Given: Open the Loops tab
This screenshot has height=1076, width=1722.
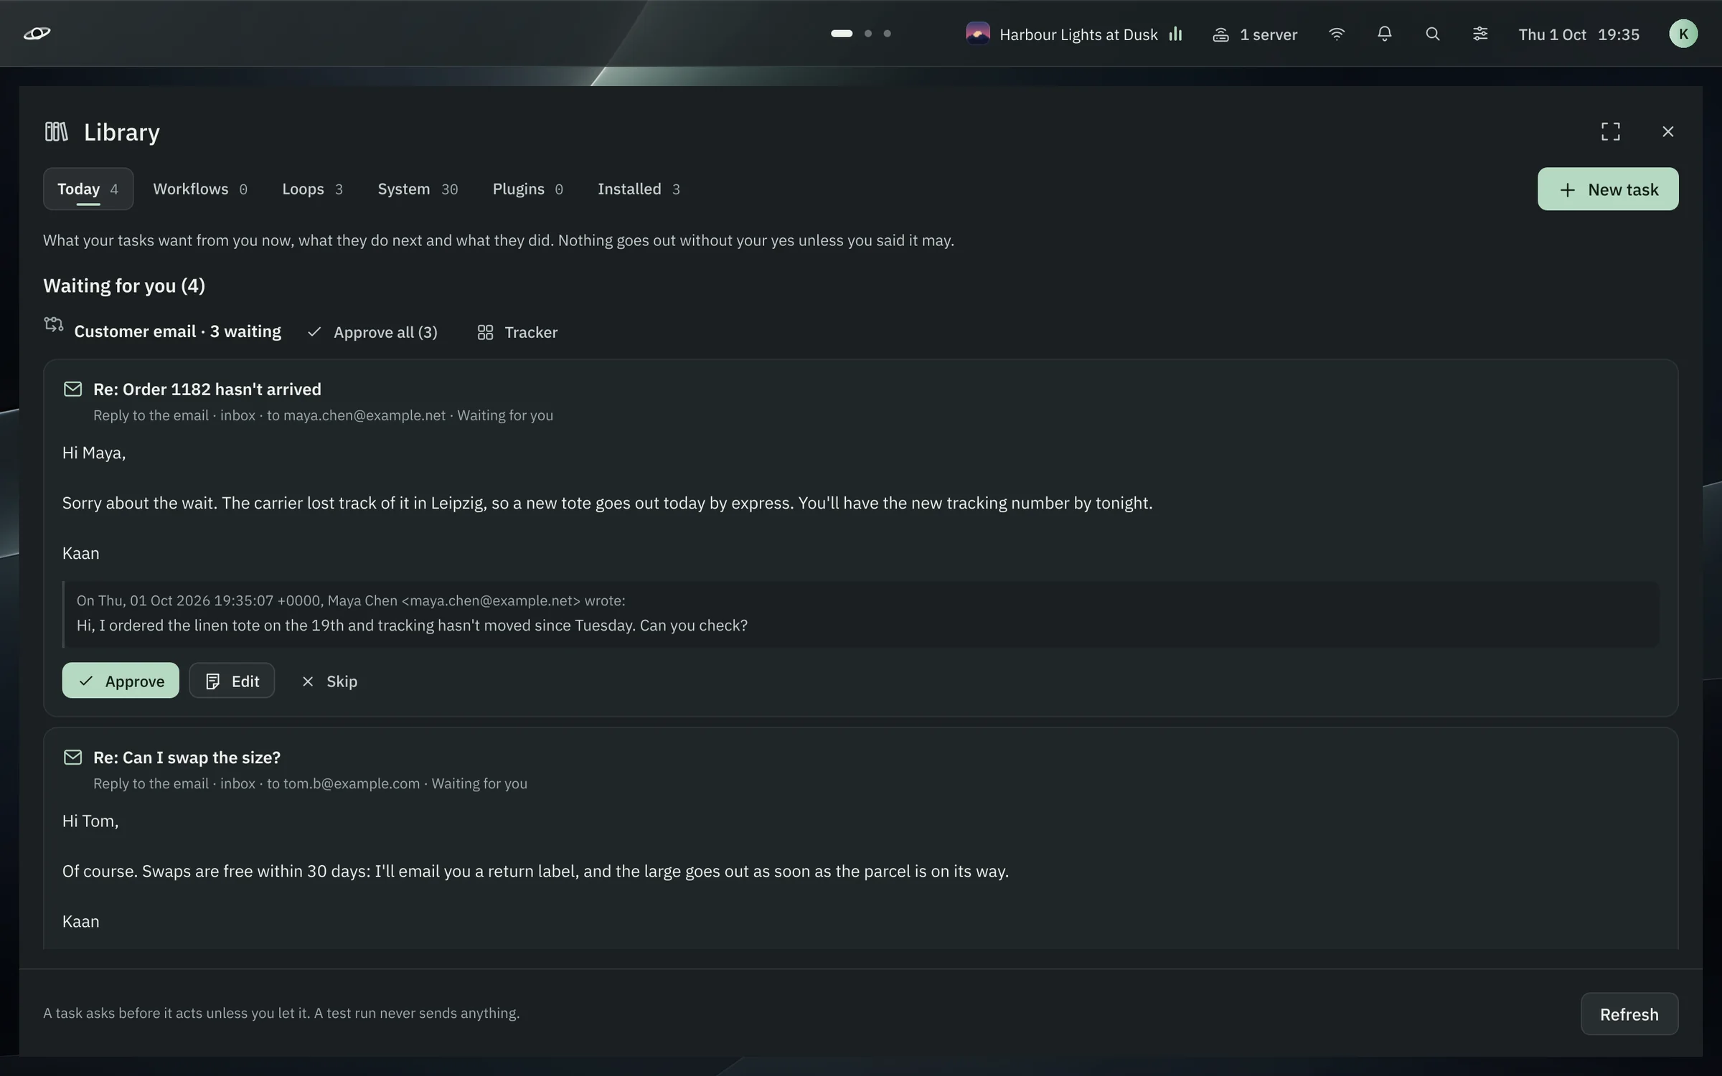Looking at the screenshot, I should click(312, 189).
